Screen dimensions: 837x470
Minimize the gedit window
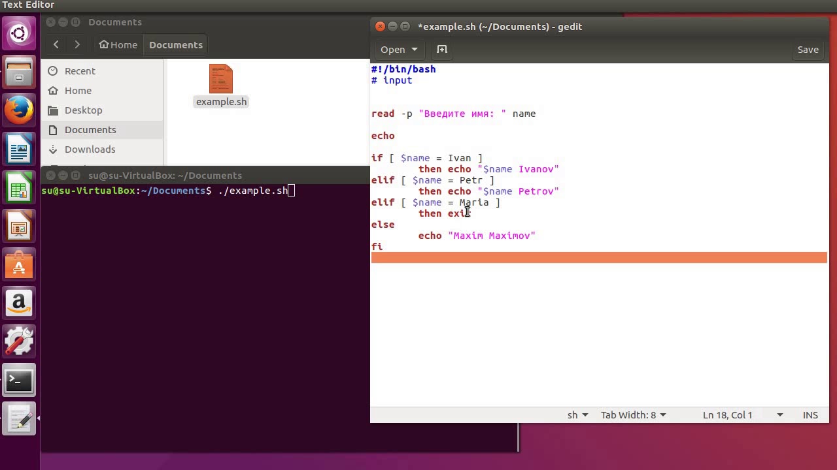[392, 26]
